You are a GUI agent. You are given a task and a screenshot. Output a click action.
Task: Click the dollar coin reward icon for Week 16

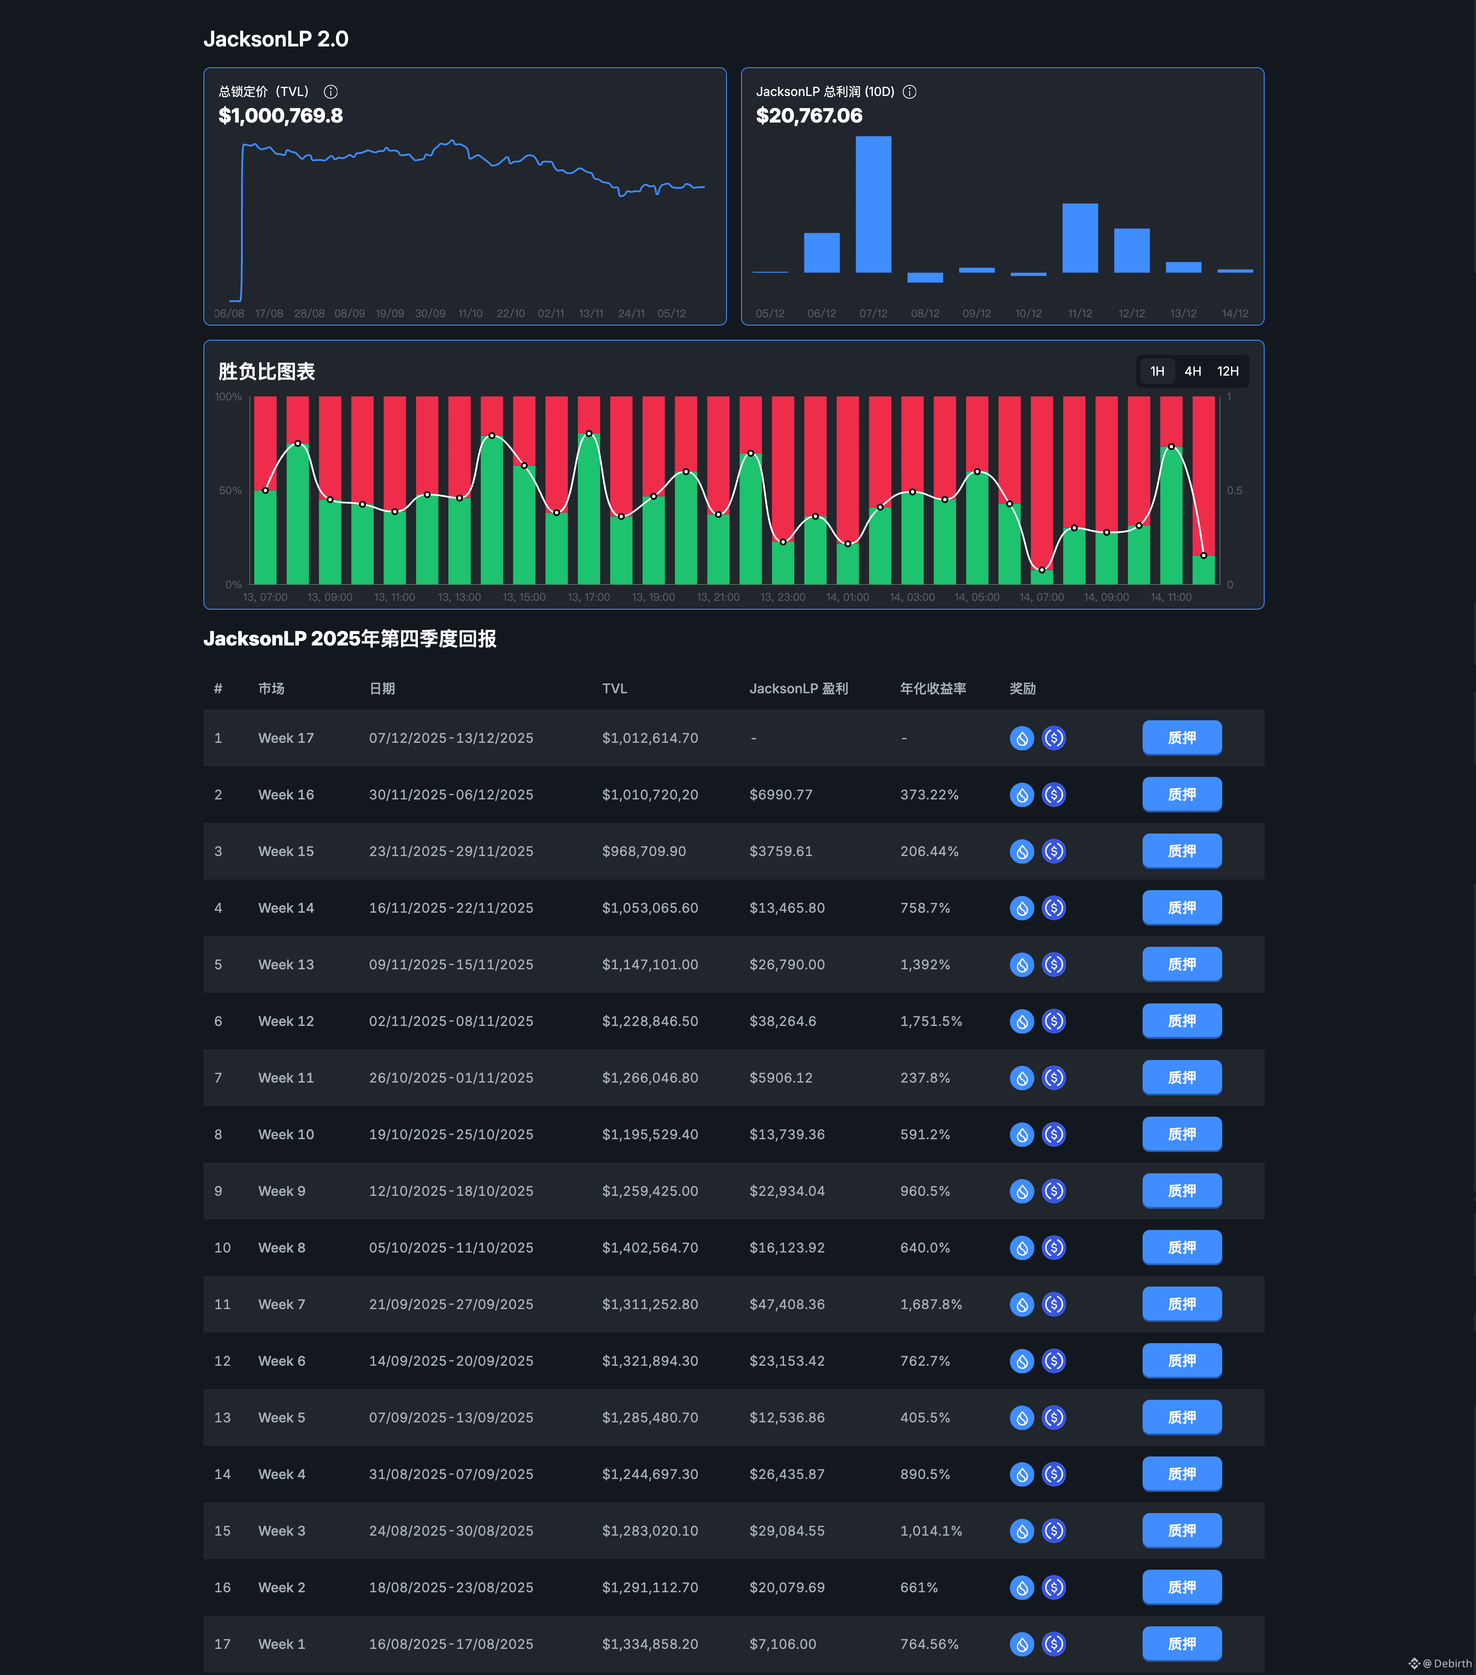[1053, 795]
